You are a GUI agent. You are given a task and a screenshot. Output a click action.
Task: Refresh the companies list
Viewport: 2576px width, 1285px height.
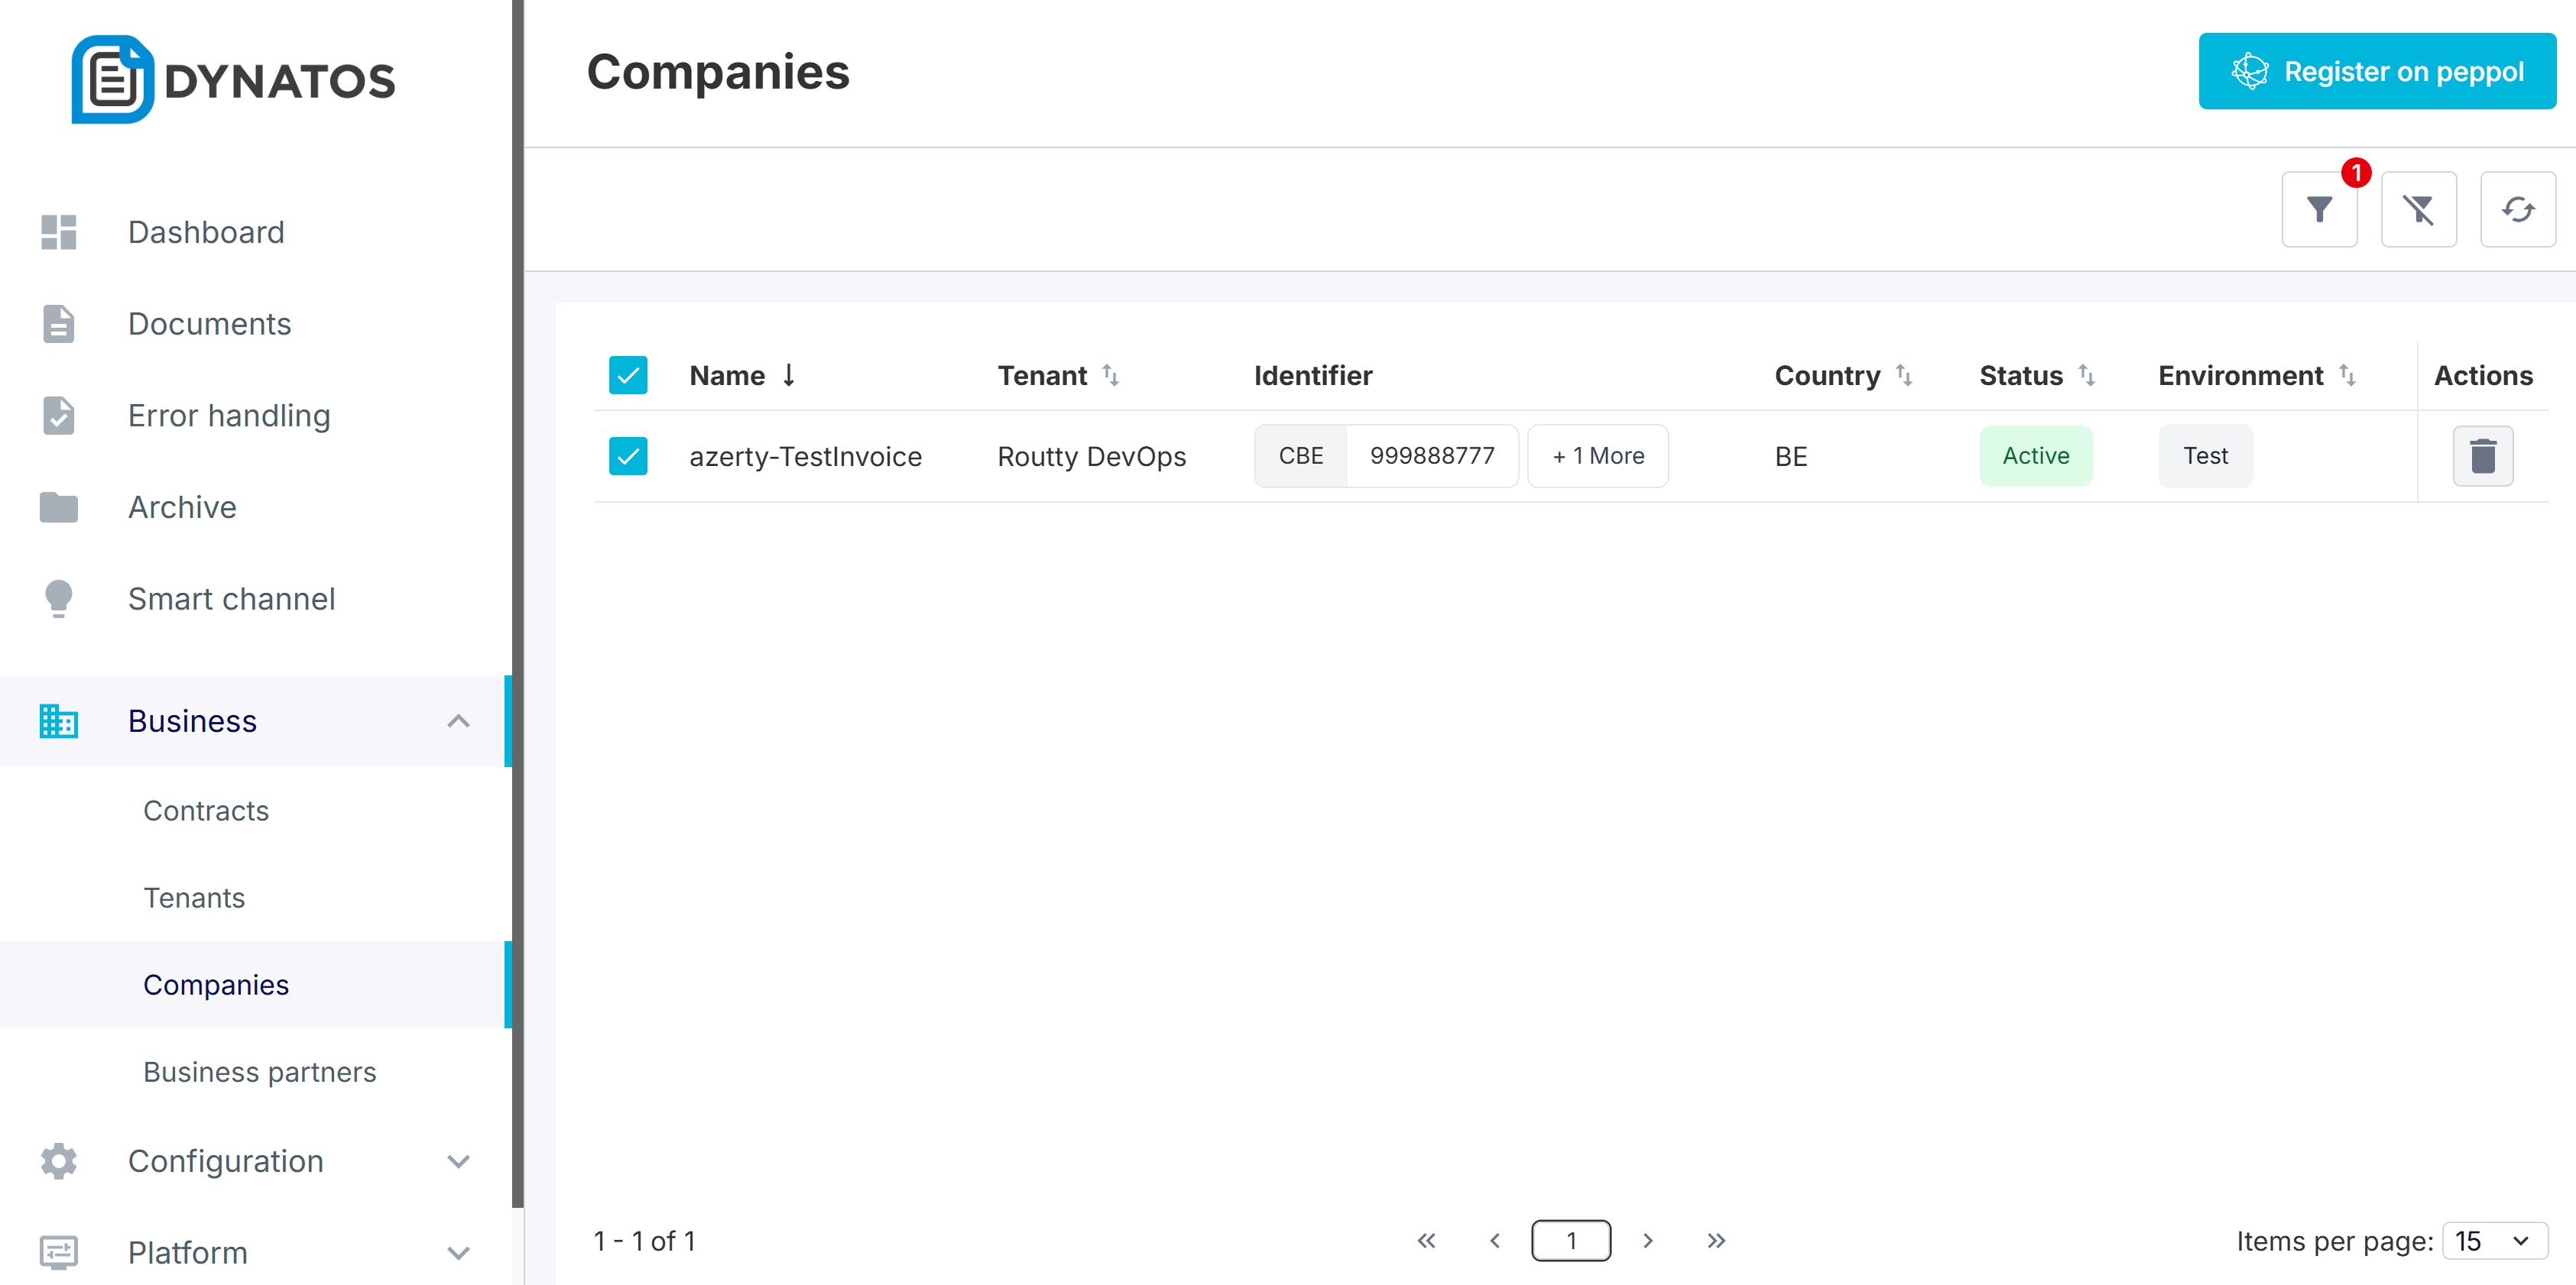pos(2516,209)
